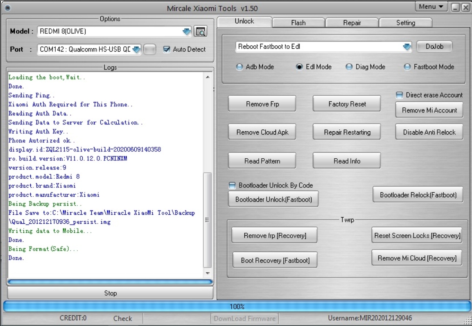Click the application icon in title bar
Viewport: 472px width, 326px height.
click(8, 8)
